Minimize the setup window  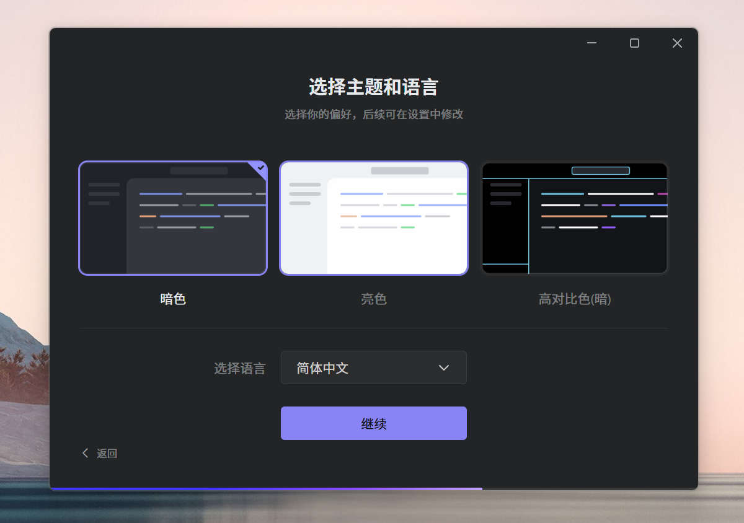(591, 43)
